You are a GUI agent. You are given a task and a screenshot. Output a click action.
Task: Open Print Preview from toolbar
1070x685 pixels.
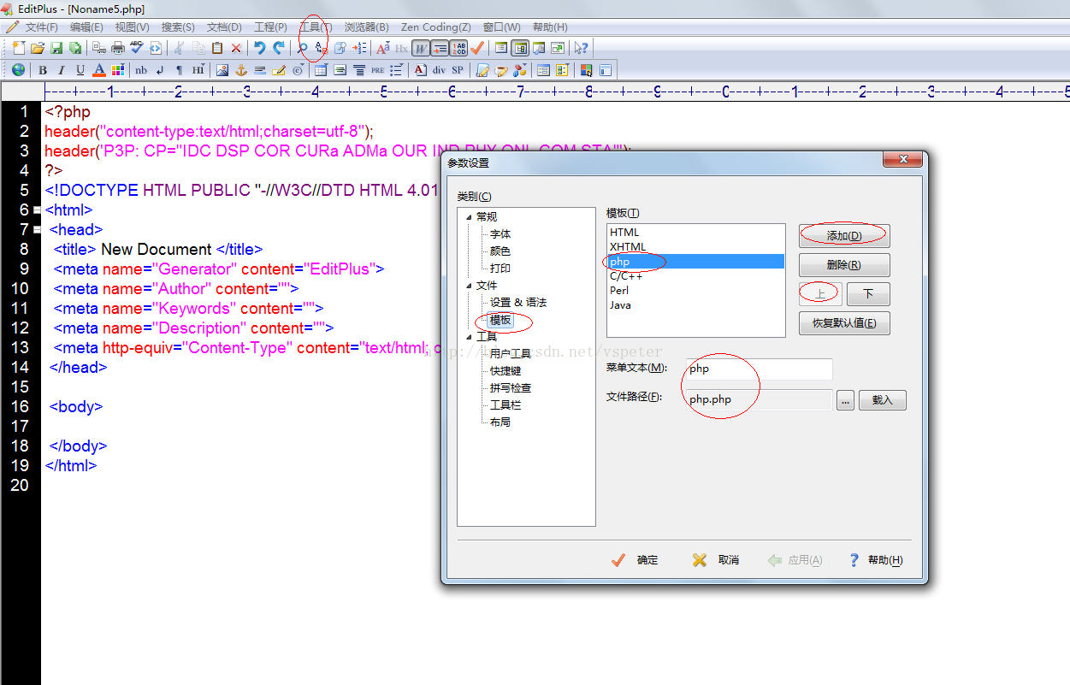pos(99,48)
